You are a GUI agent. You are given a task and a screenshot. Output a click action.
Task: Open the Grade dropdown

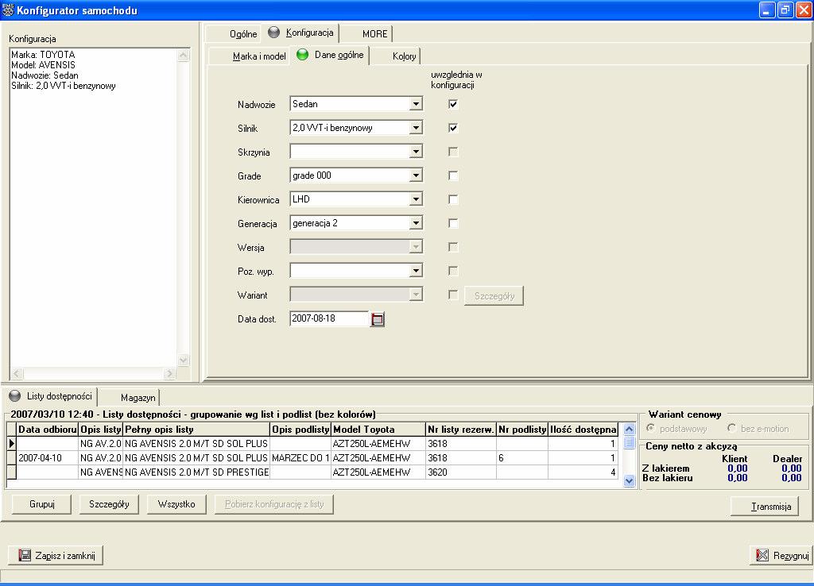pos(415,175)
